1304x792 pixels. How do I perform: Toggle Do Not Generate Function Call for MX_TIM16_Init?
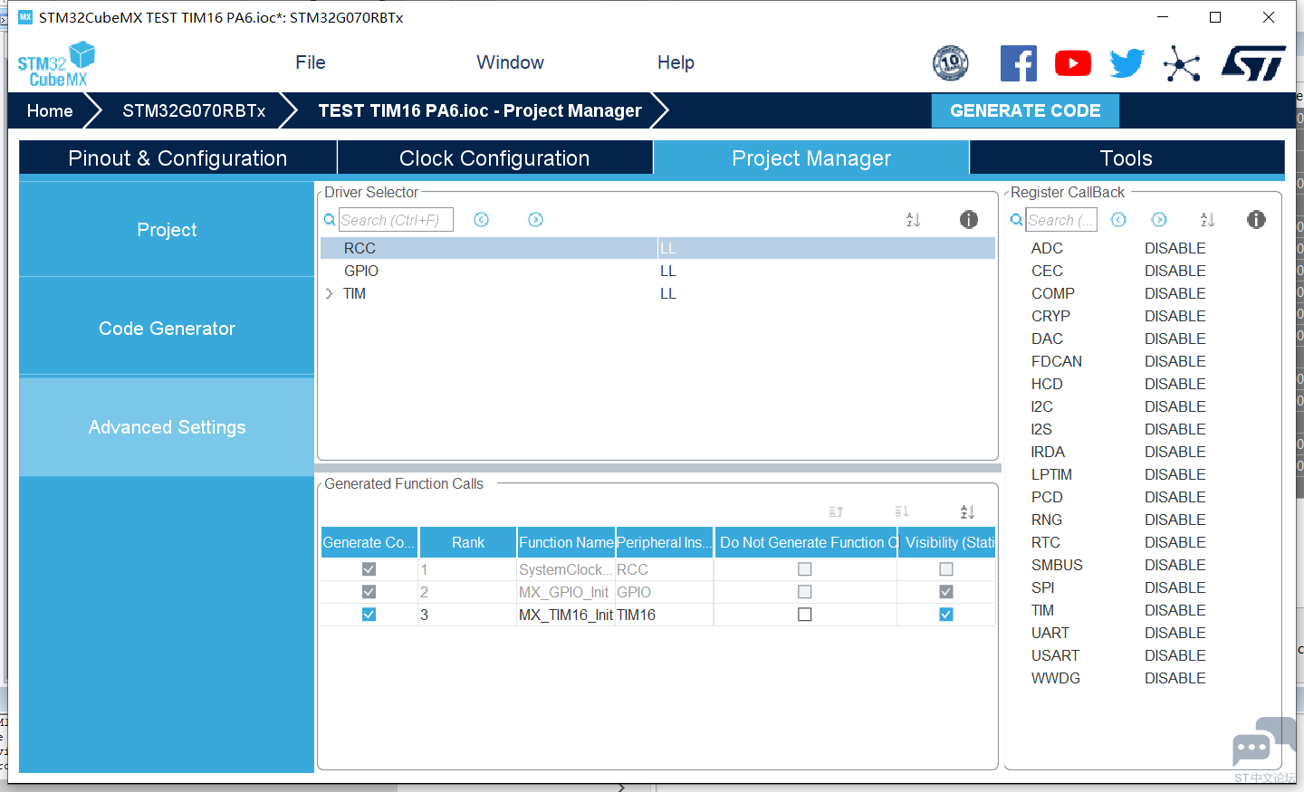tap(805, 615)
